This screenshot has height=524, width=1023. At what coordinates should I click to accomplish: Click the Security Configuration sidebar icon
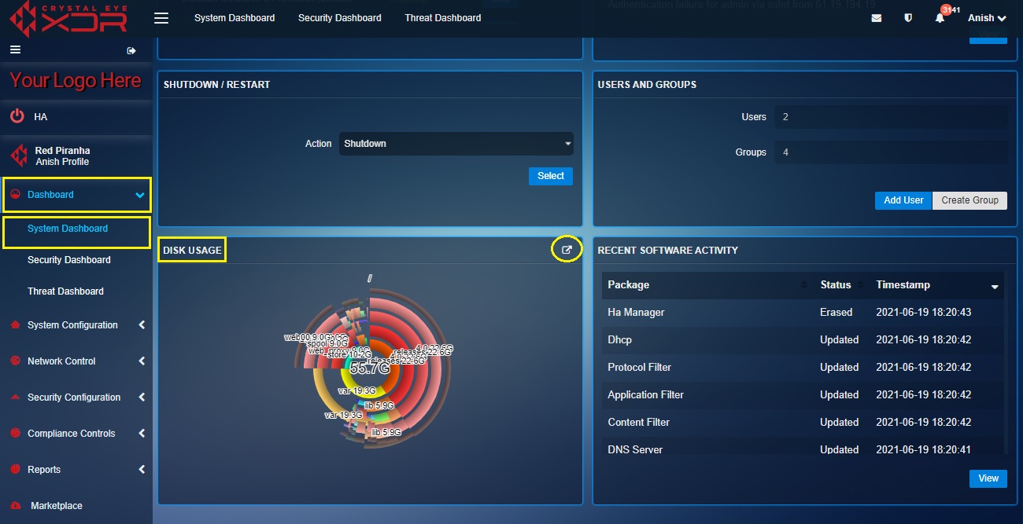(15, 398)
